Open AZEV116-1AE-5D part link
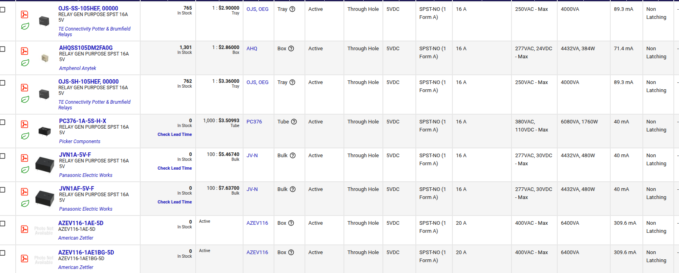679x273 pixels. [x=81, y=223]
